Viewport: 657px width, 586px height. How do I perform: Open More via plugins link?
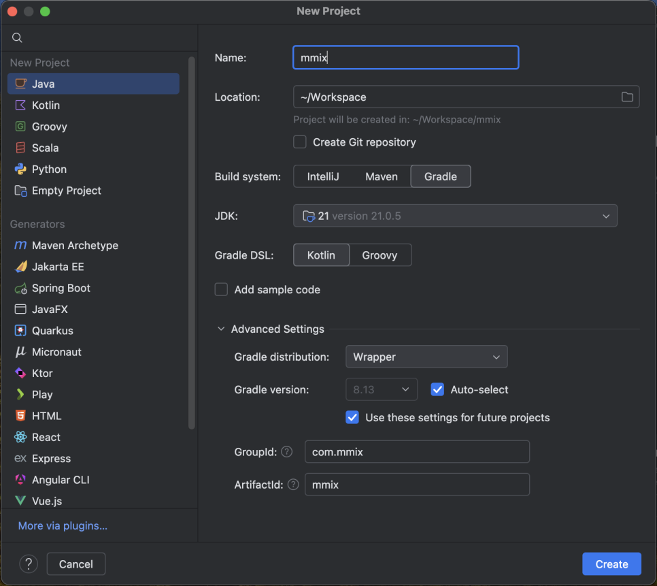pos(63,525)
